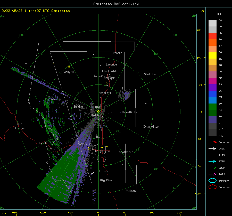Click the Lacombe label
Viewport: 232px width, 216px height.
click(111, 64)
